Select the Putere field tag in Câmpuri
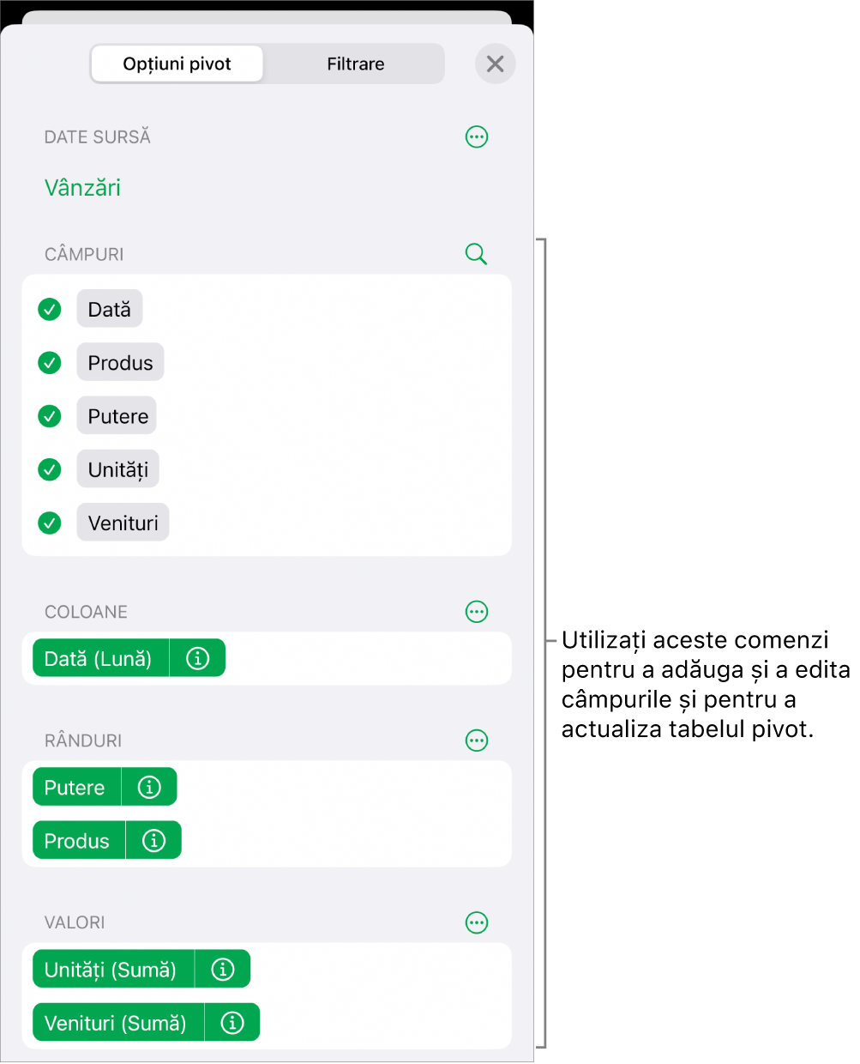860x1064 pixels. coord(117,416)
